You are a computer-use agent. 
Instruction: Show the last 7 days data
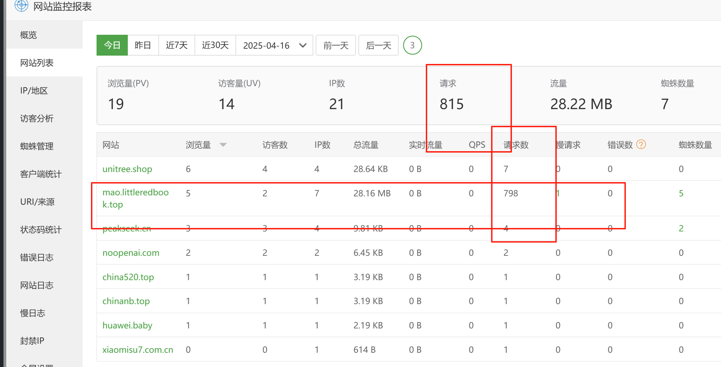[176, 46]
